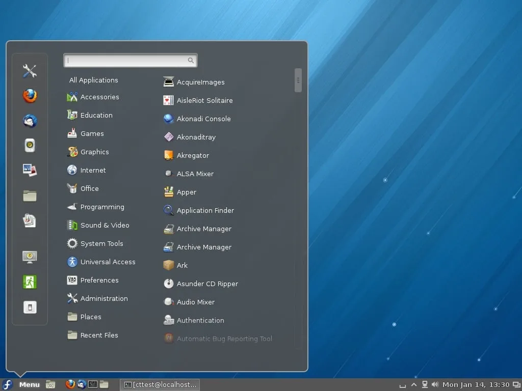The width and height of the screenshot is (522, 391).
Task: Launch AisleRiot Solitaire
Action: click(x=198, y=100)
